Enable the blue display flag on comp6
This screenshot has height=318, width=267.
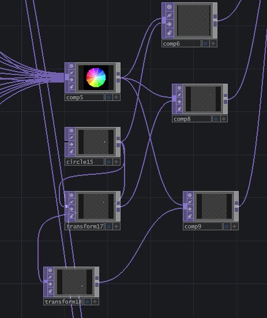206,43
